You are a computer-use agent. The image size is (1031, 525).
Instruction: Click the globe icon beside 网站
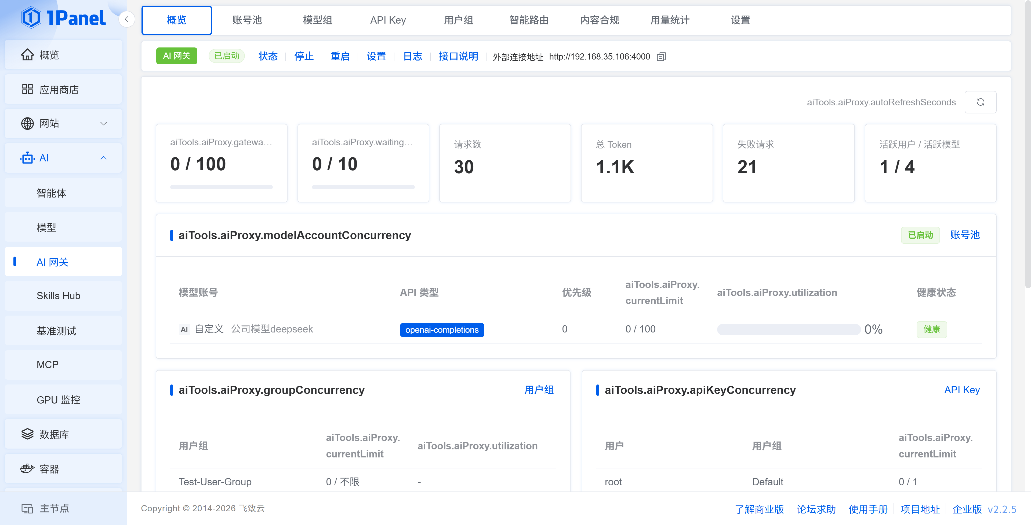27,124
